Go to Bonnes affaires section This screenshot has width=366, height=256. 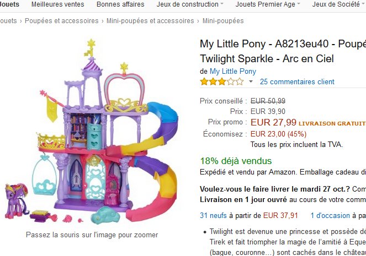120,4
